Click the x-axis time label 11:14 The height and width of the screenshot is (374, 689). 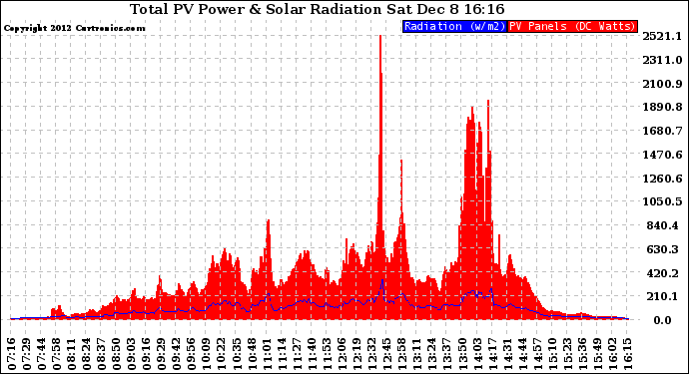tap(282, 353)
